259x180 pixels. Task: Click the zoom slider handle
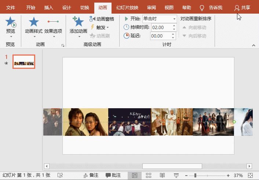[x=195, y=176]
